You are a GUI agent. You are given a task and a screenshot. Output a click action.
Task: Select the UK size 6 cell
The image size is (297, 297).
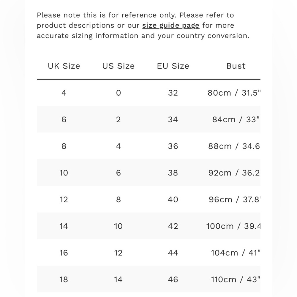pos(64,119)
